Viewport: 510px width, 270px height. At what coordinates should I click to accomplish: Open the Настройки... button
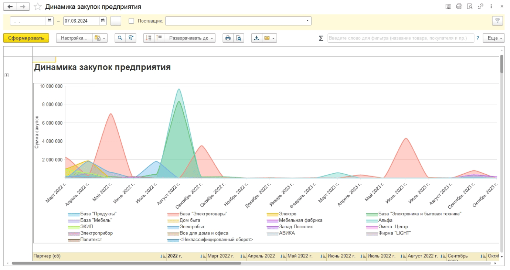74,38
